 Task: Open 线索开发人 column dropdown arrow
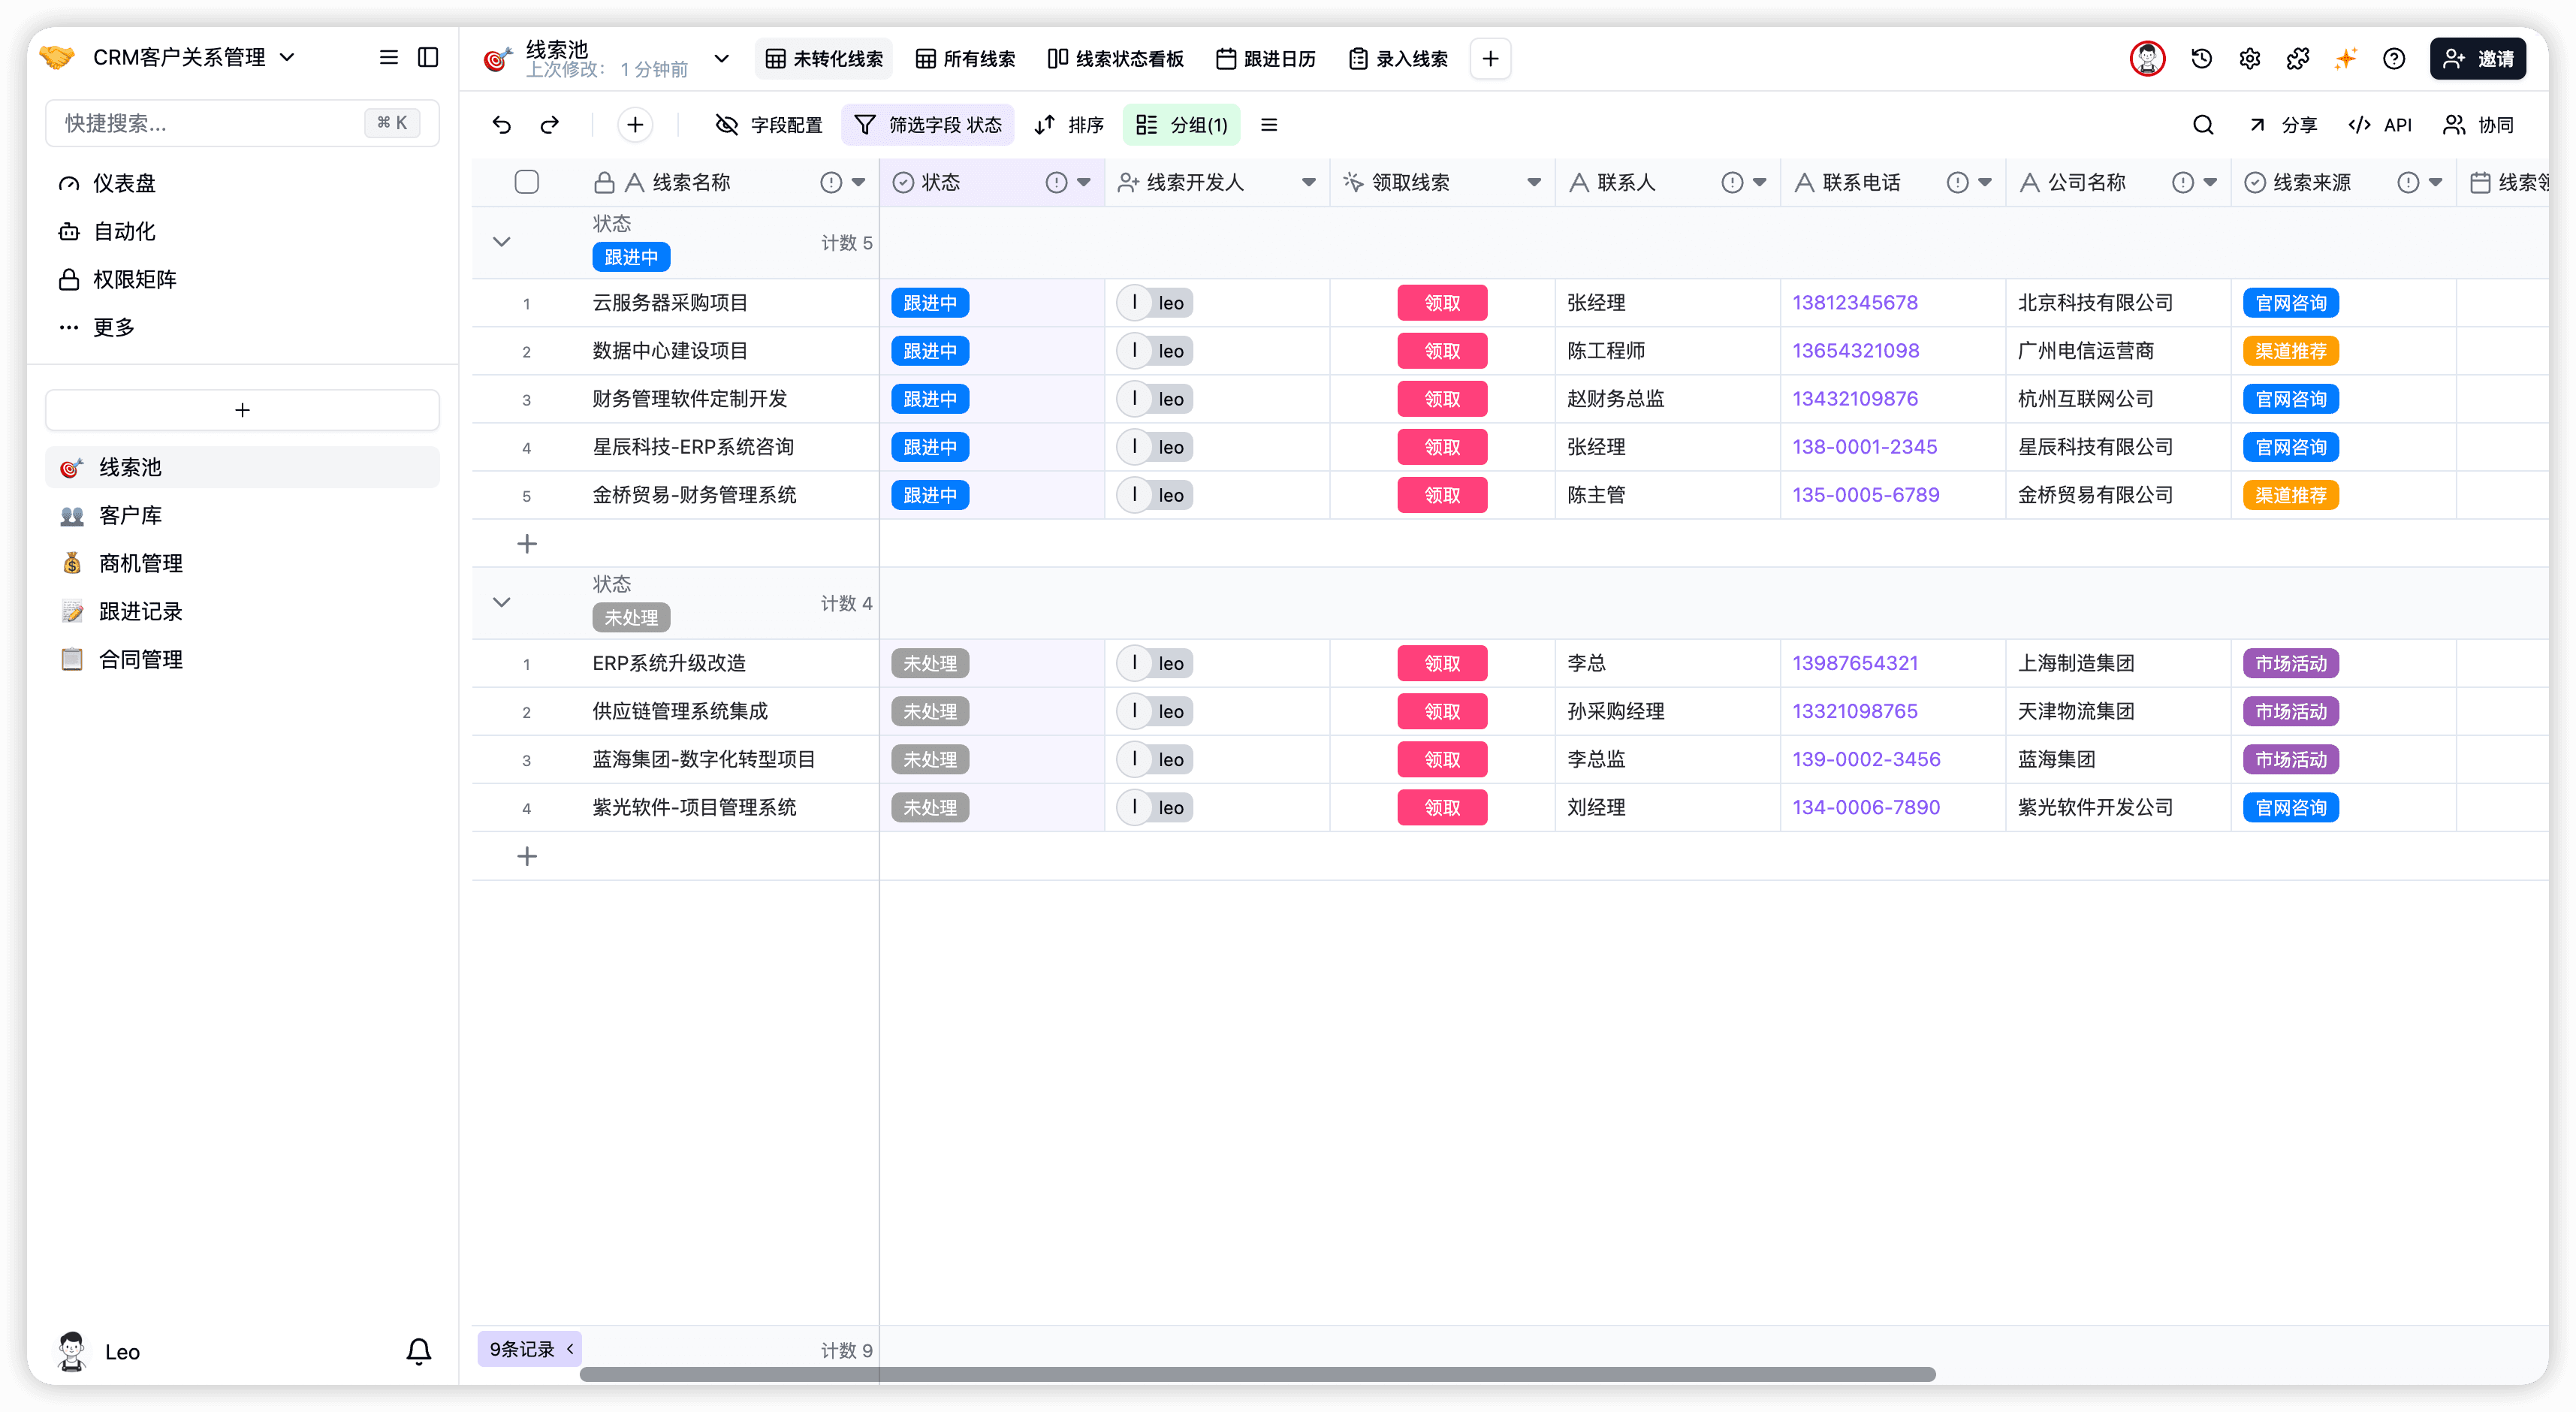click(x=1308, y=182)
